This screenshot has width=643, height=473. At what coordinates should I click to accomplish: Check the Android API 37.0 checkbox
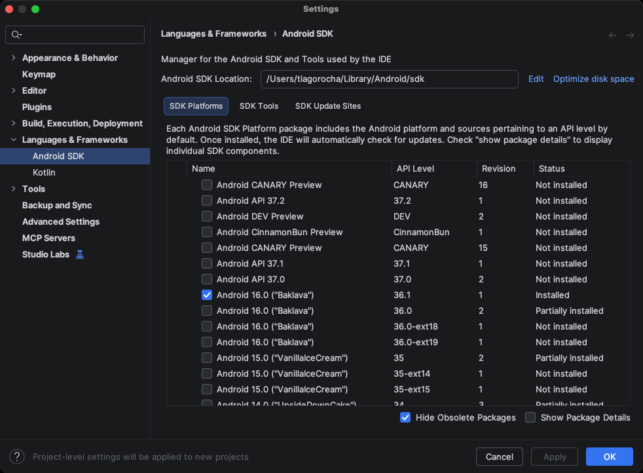[x=207, y=279]
